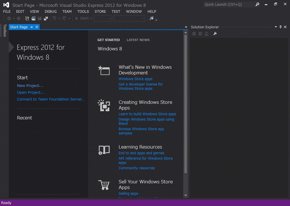Image resolution: width=290 pixels, height=206 pixels.
Task: Open the HELP menu
Action: [x=152, y=11]
